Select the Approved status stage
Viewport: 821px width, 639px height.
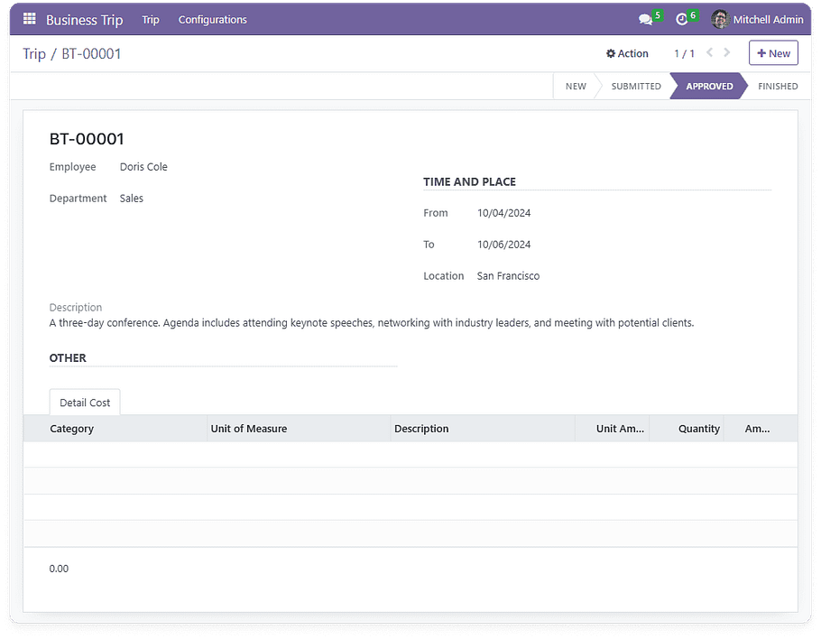[x=709, y=87]
